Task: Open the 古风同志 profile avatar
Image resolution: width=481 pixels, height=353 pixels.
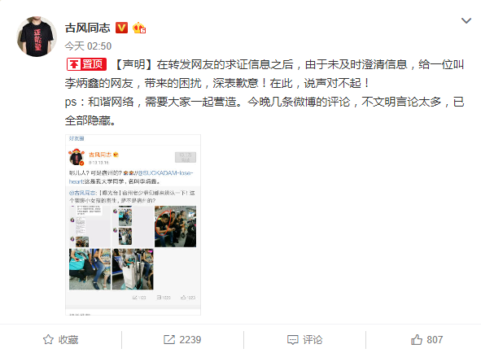Action: pyautogui.click(x=37, y=37)
